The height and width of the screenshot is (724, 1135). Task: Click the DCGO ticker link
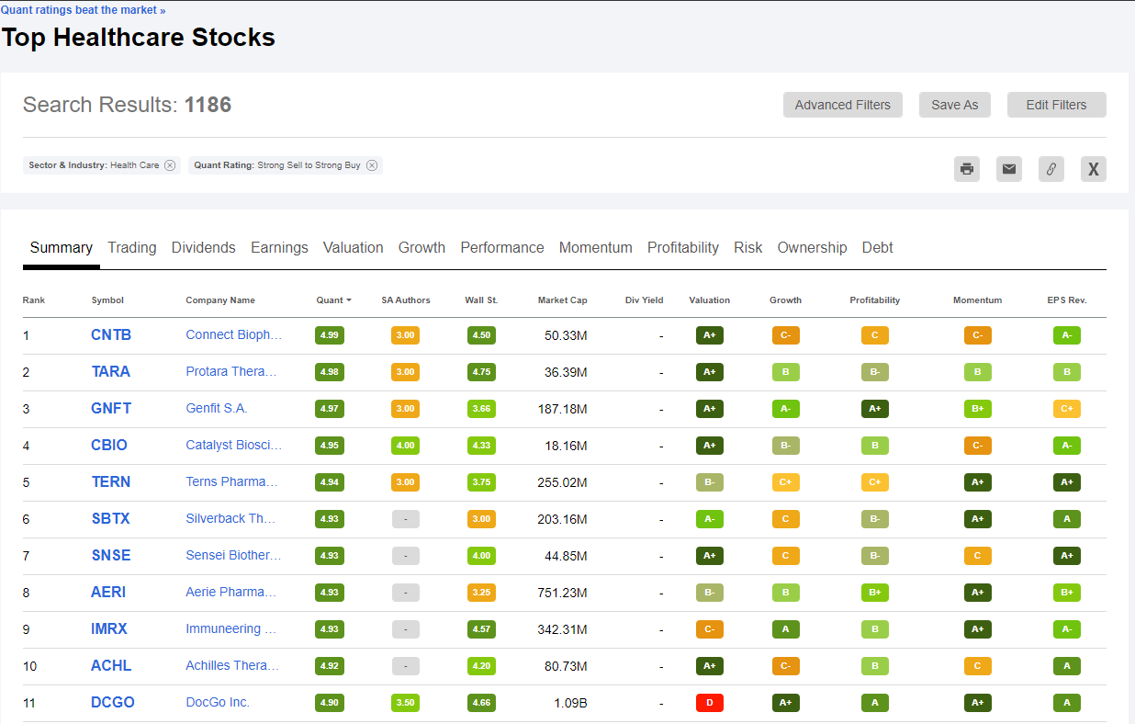click(x=113, y=702)
